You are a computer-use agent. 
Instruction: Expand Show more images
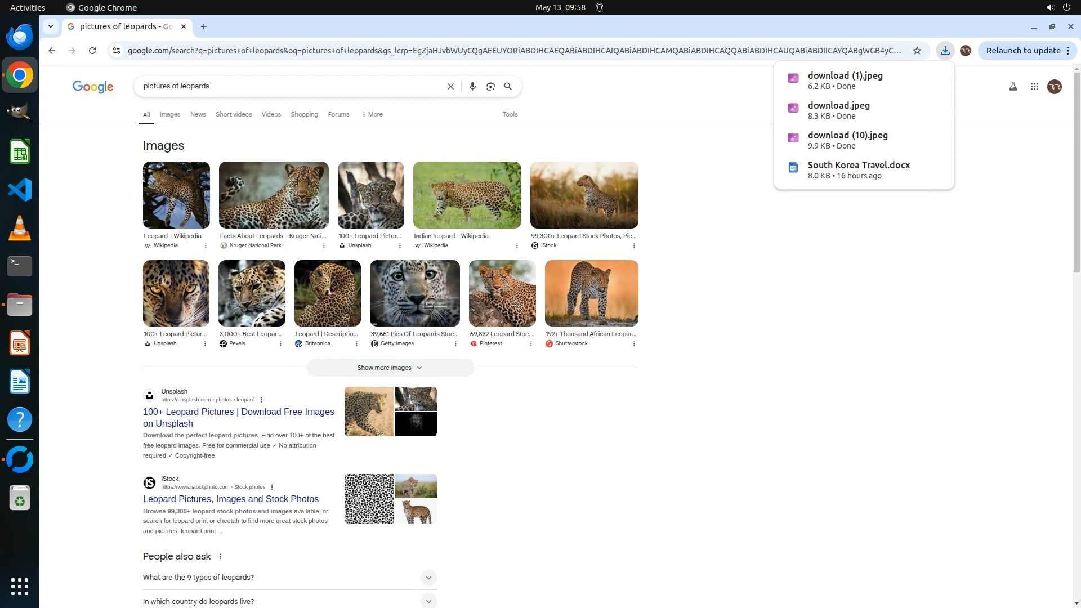pyautogui.click(x=390, y=368)
